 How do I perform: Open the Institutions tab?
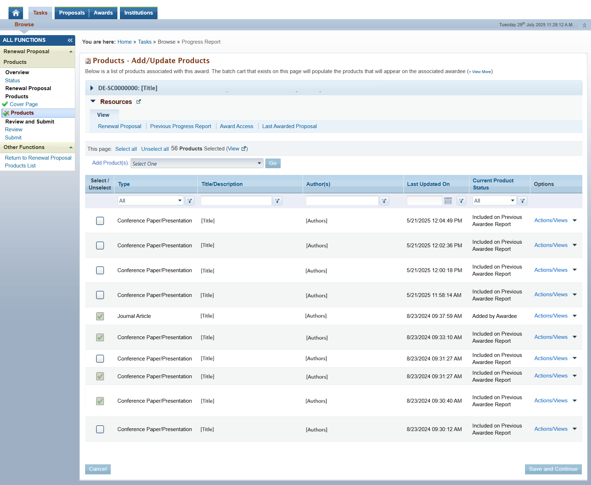(x=138, y=13)
